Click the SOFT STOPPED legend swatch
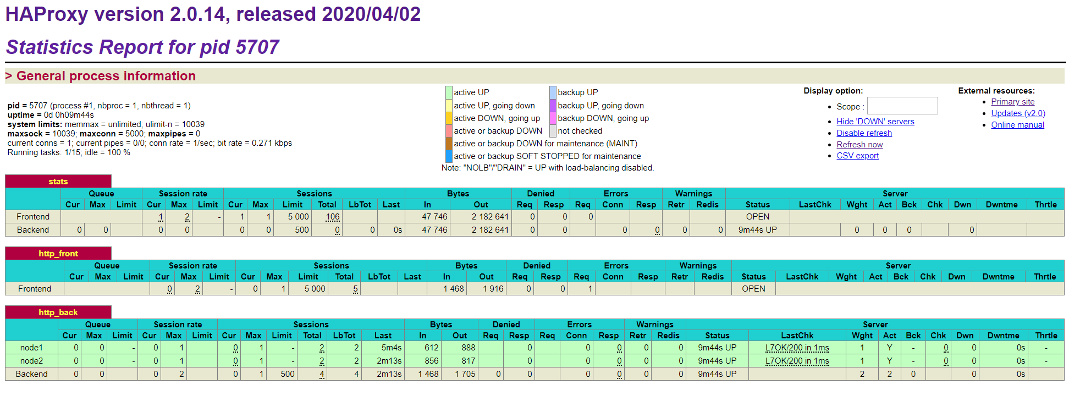 (449, 156)
